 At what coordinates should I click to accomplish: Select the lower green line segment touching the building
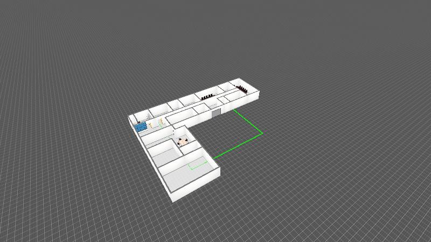point(238,146)
